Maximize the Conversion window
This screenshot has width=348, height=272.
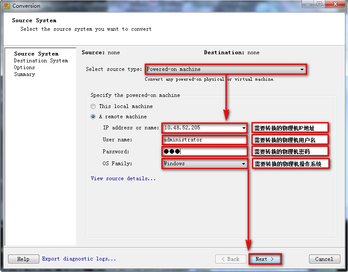pyautogui.click(x=319, y=4)
